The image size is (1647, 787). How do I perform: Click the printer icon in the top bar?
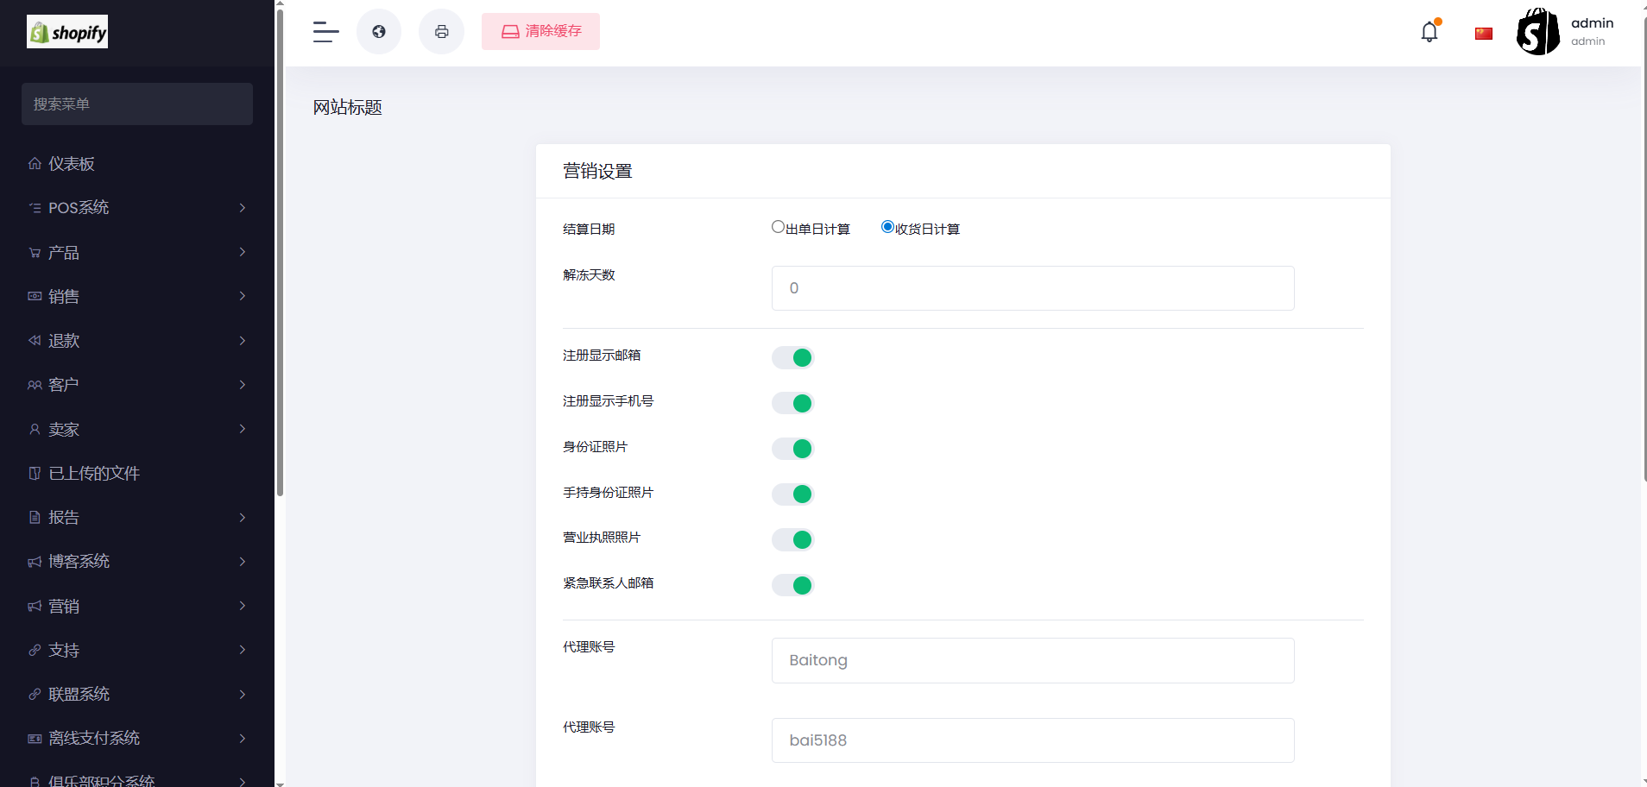[441, 32]
